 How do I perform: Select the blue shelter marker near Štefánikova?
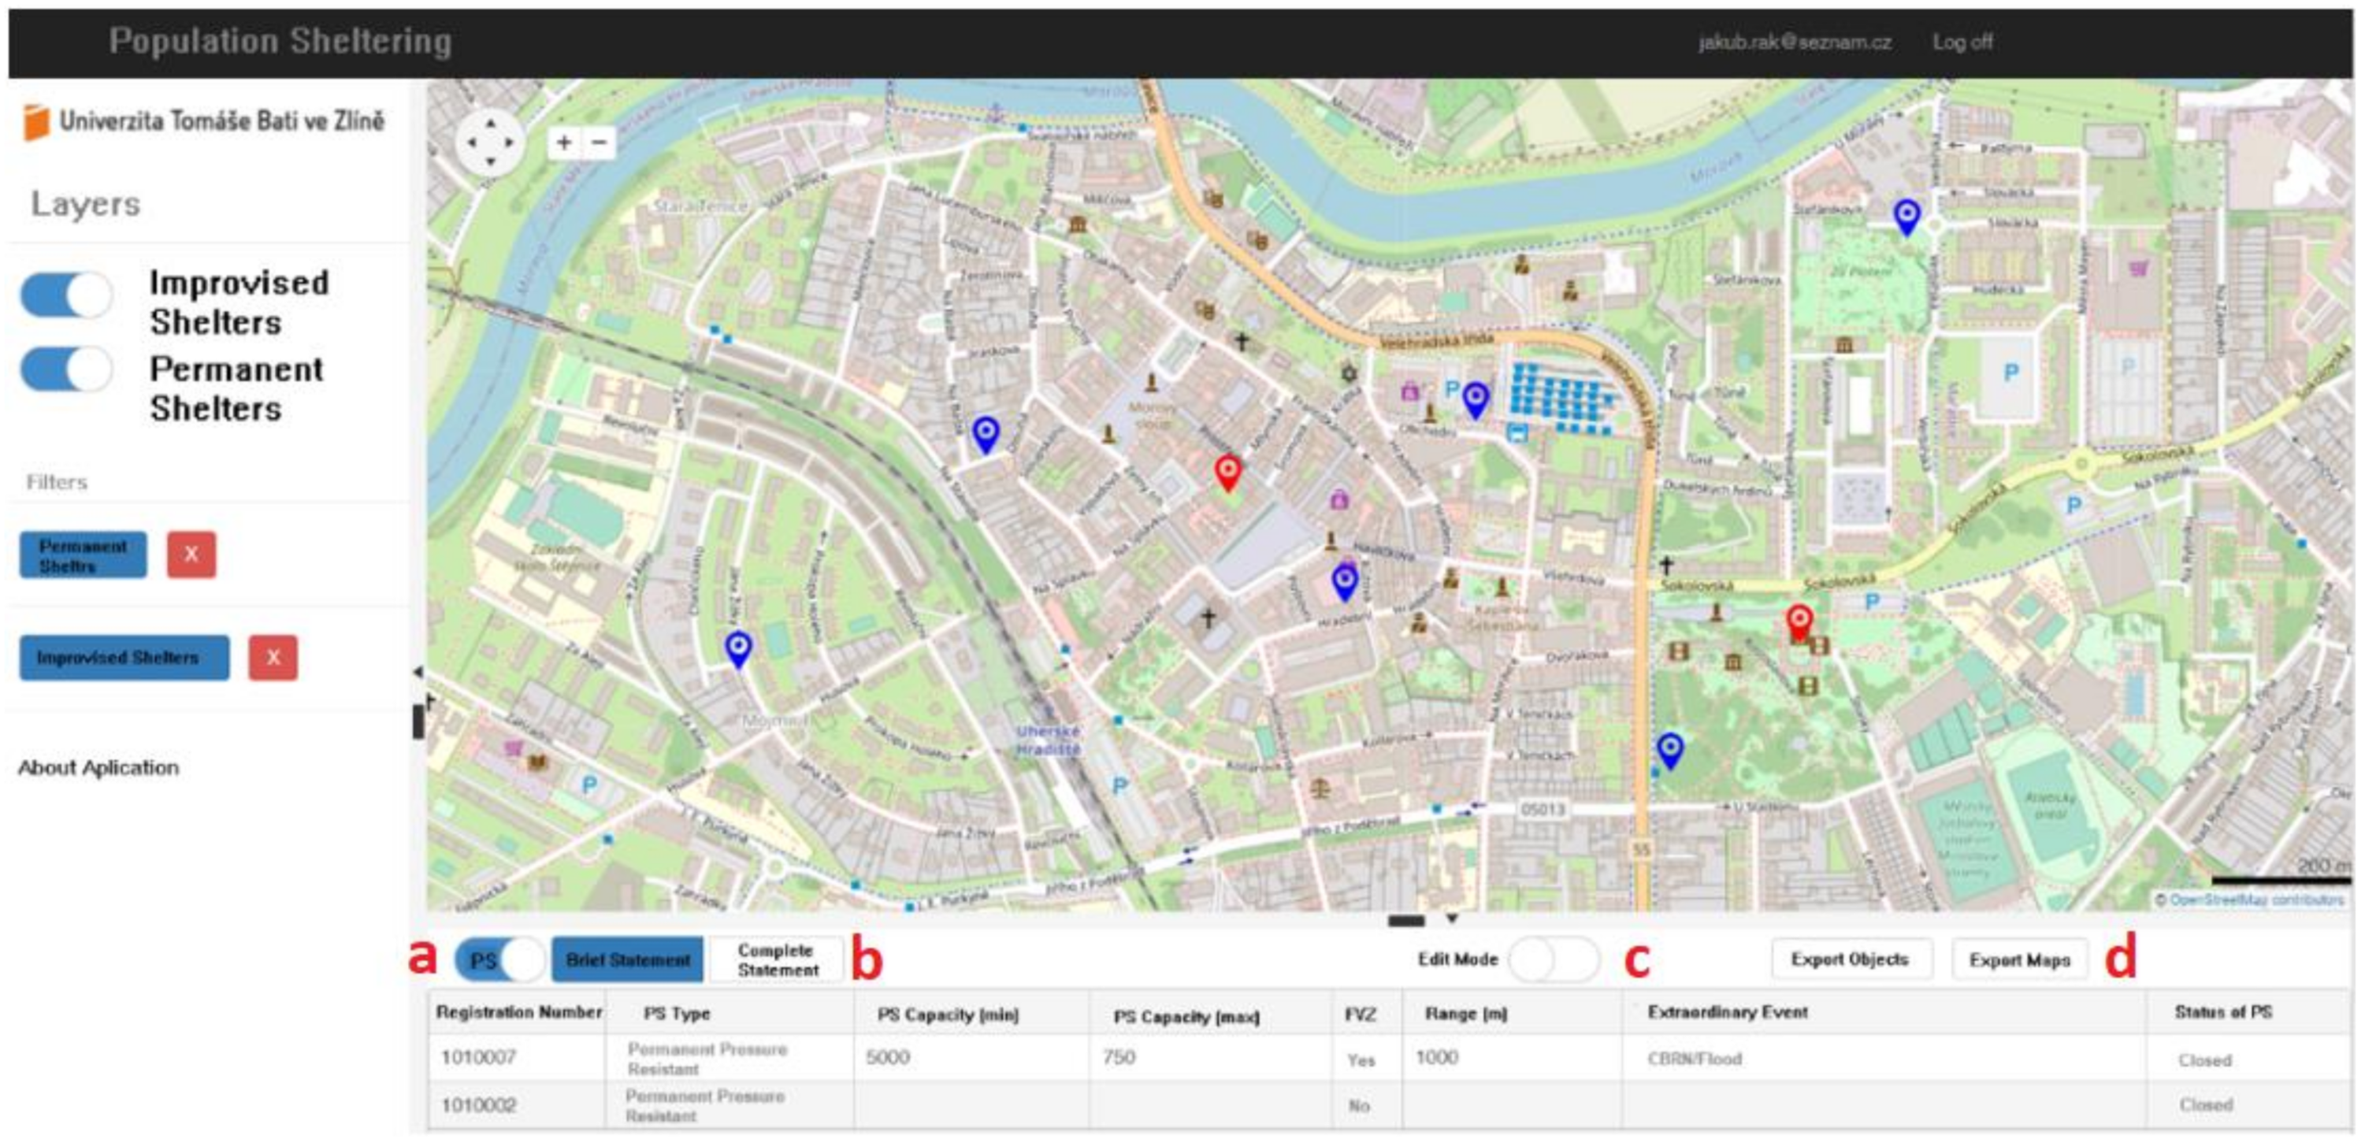(x=1906, y=217)
